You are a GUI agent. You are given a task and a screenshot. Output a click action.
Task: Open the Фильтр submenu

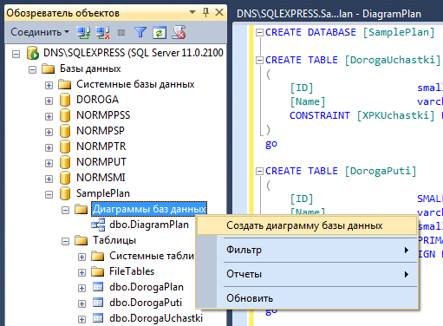tap(307, 250)
